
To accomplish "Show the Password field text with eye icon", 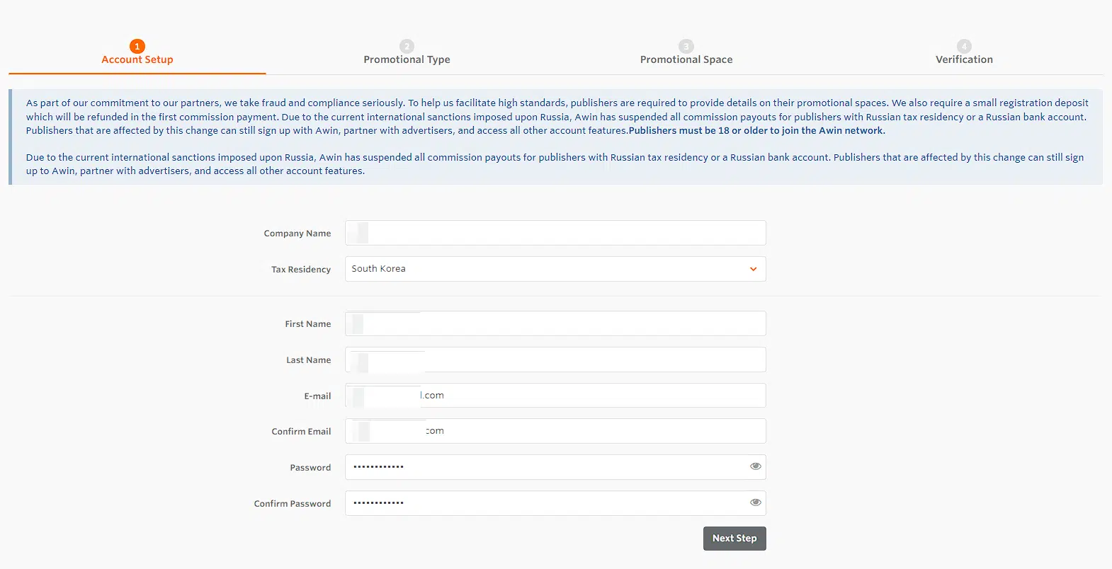I will click(x=755, y=466).
